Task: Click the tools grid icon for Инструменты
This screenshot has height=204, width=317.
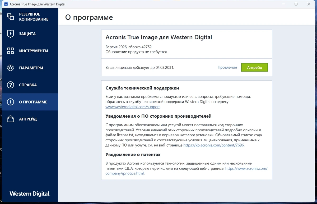Action: pos(10,51)
